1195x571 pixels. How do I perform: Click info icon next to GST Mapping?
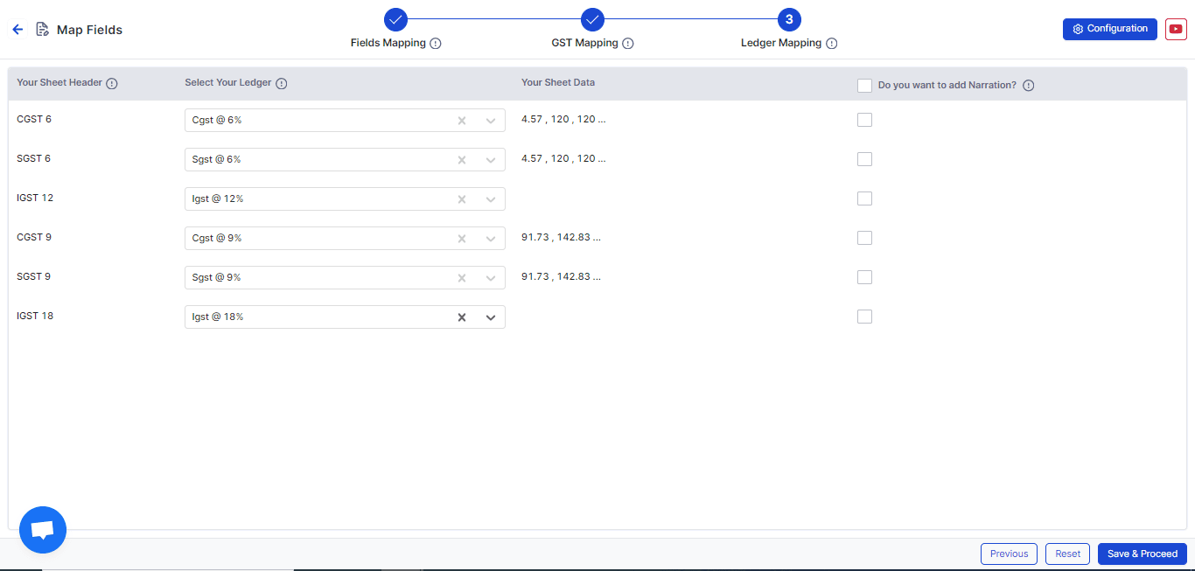click(x=628, y=44)
